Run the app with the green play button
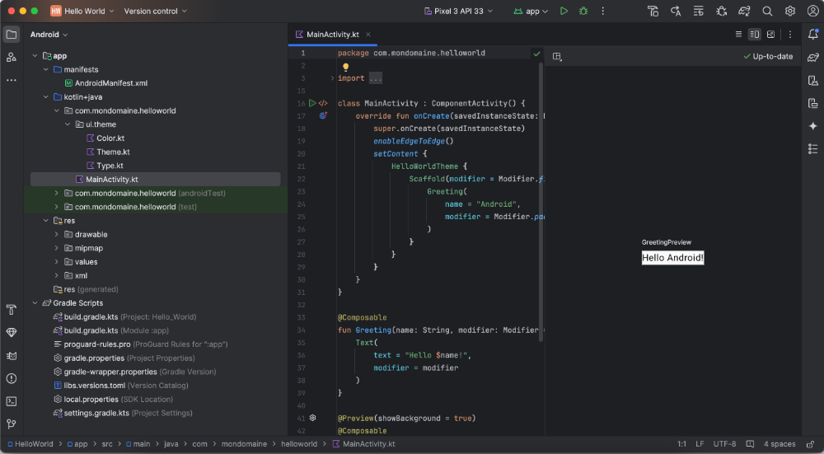Screen dimensions: 824x454 [564, 11]
